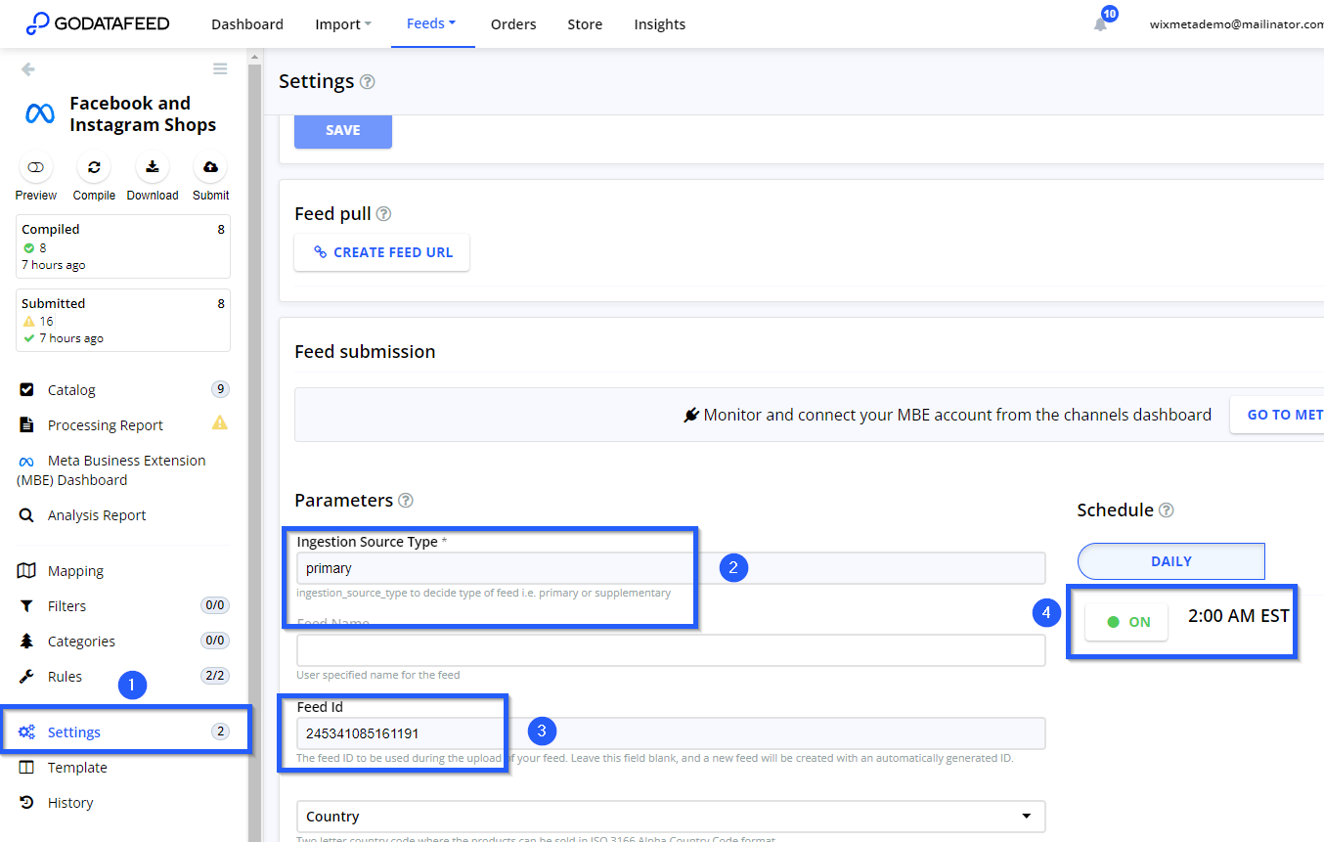The image size is (1324, 842).
Task: Click the GO TO MET... button
Action: tap(1277, 415)
